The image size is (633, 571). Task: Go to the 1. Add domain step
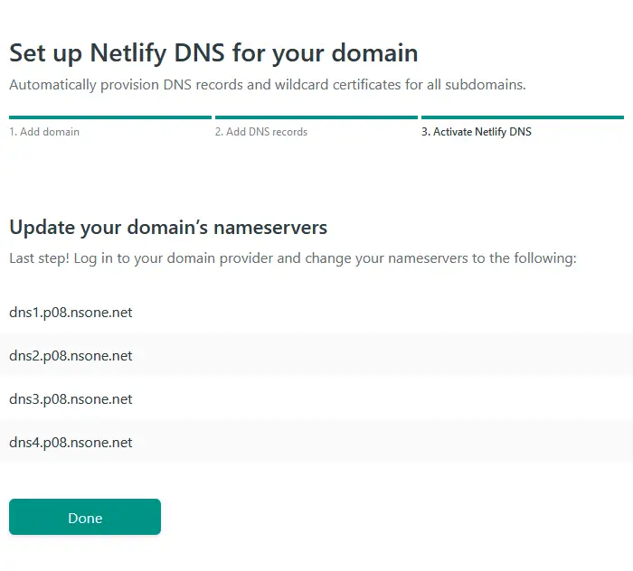click(44, 132)
